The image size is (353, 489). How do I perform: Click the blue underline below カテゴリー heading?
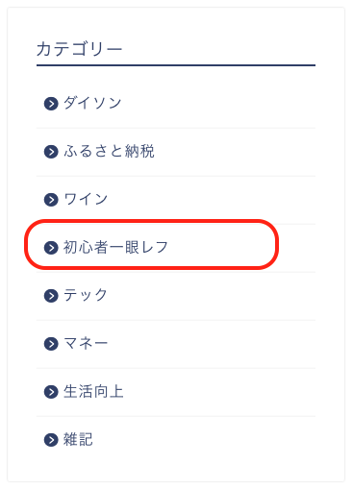[176, 65]
